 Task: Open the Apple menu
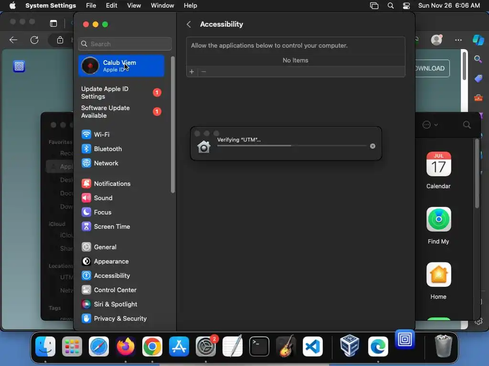click(x=12, y=6)
